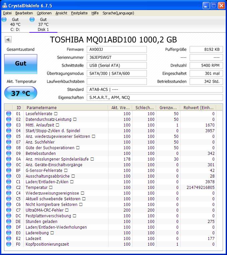The width and height of the screenshot is (227, 255).
Task: Click the Puffergröße value 8192 KB
Action: (206, 49)
